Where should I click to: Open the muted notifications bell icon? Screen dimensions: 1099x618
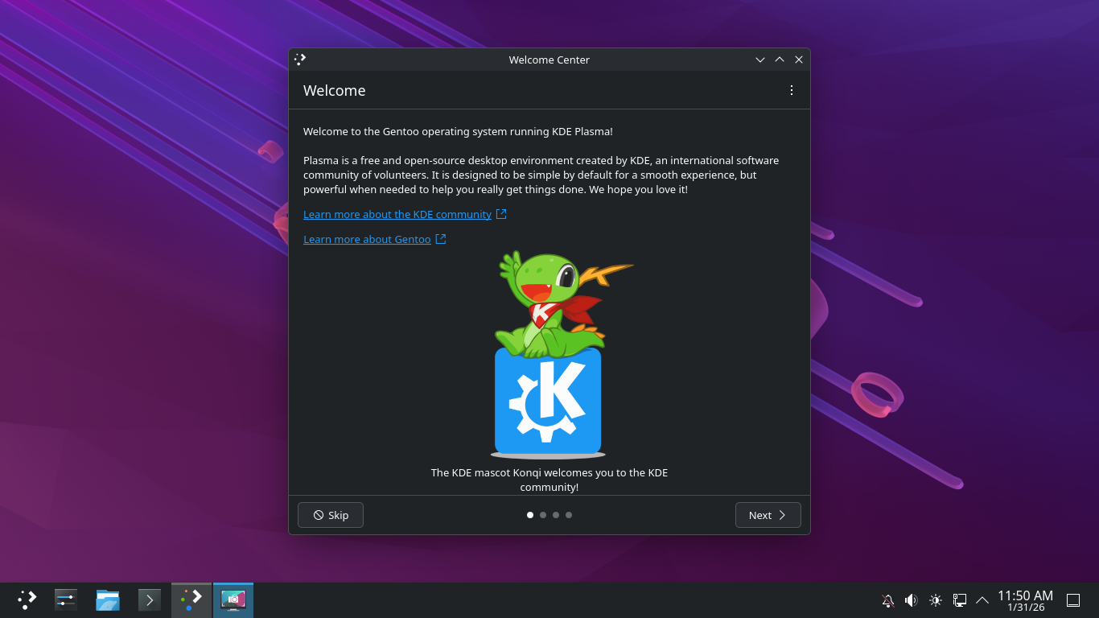888,600
